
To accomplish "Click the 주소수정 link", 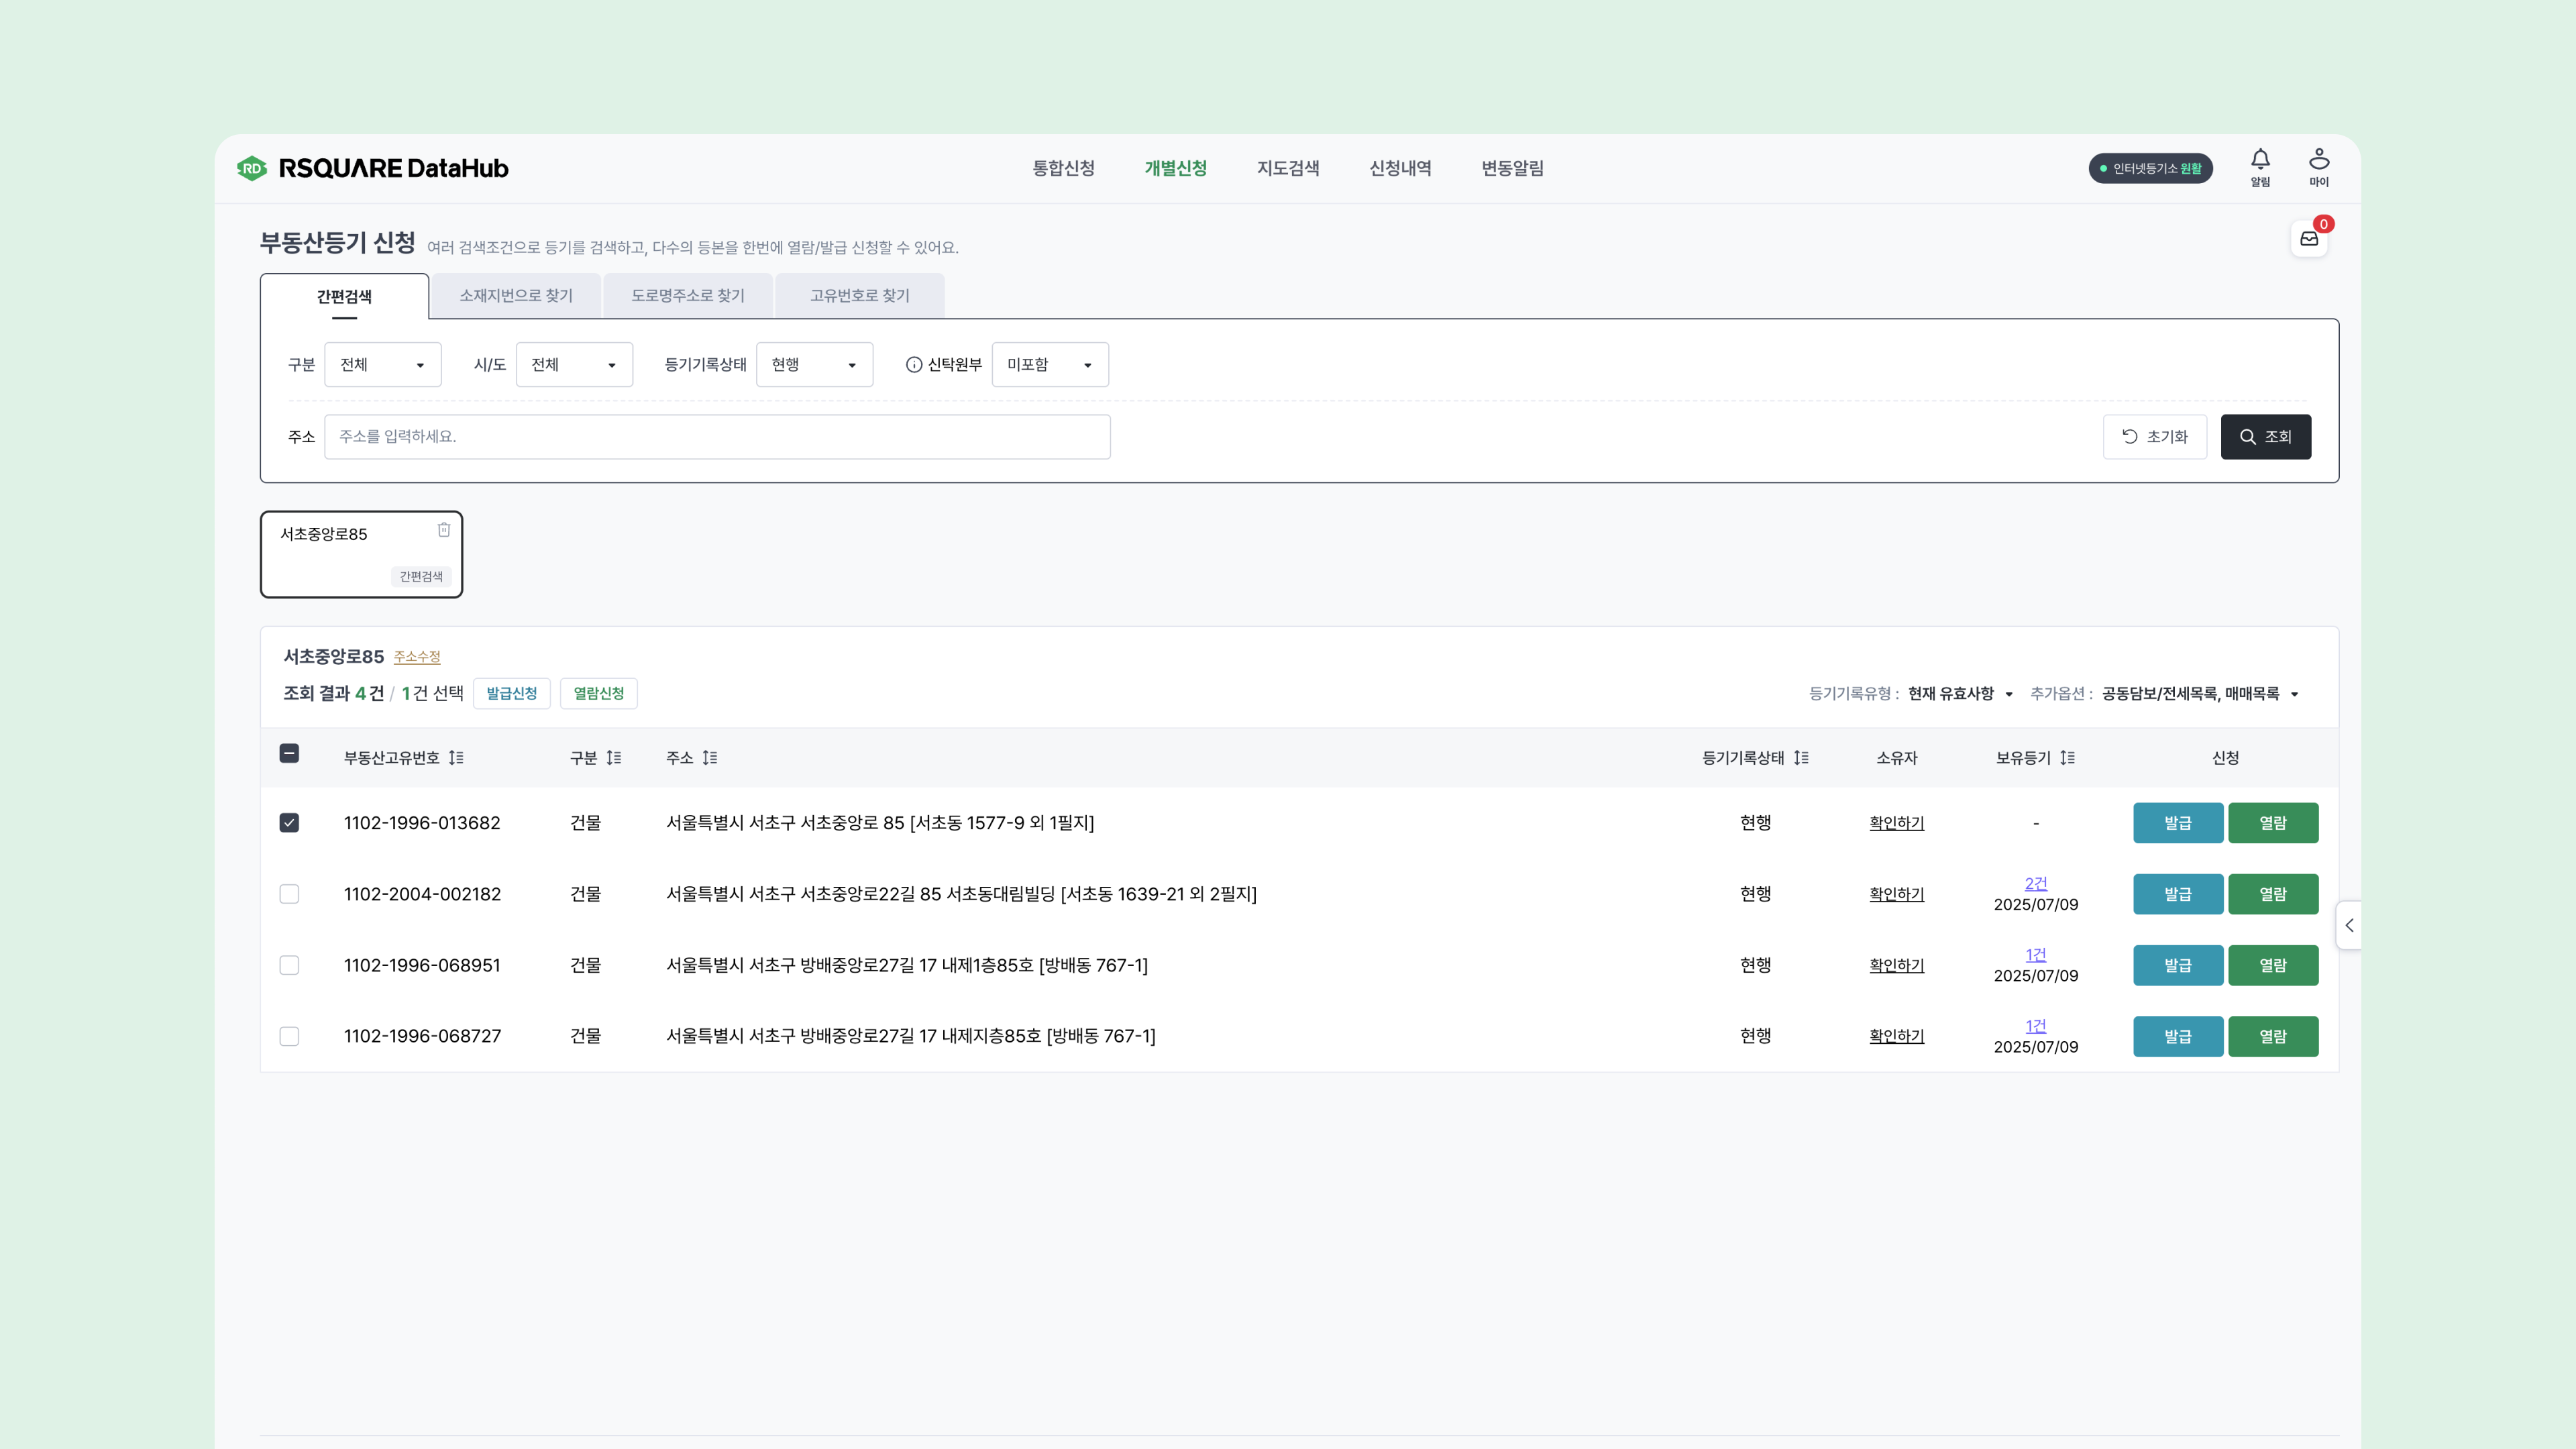I will coord(416,657).
